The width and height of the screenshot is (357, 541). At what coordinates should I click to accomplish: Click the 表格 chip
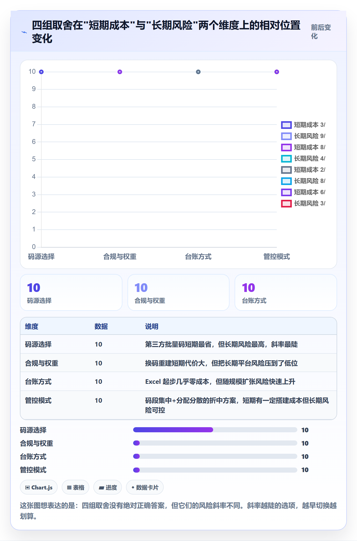(x=75, y=487)
